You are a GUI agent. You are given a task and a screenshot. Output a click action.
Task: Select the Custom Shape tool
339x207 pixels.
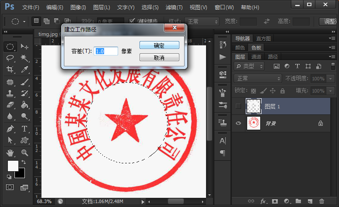24,140
